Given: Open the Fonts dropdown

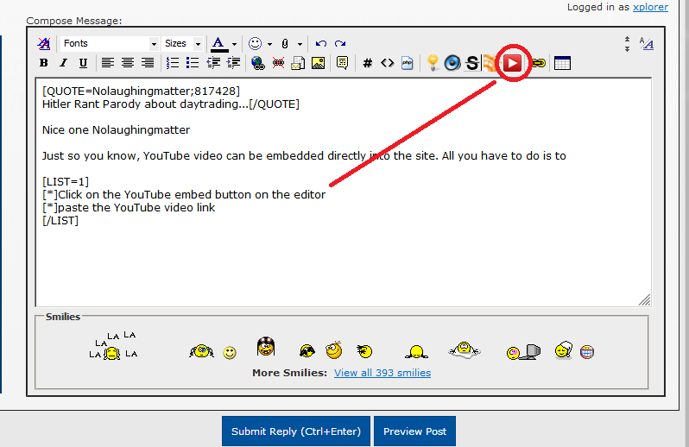Looking at the screenshot, I should pyautogui.click(x=110, y=43).
